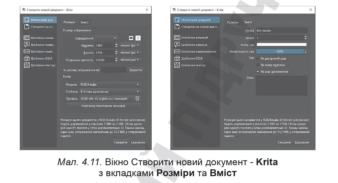
Task: Switch to 'Вміст' tab in left dialog
Action: click(x=85, y=22)
